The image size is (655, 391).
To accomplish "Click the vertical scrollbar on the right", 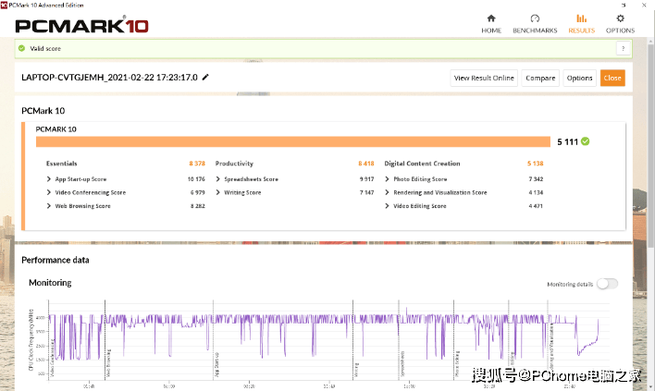I will click(x=650, y=146).
